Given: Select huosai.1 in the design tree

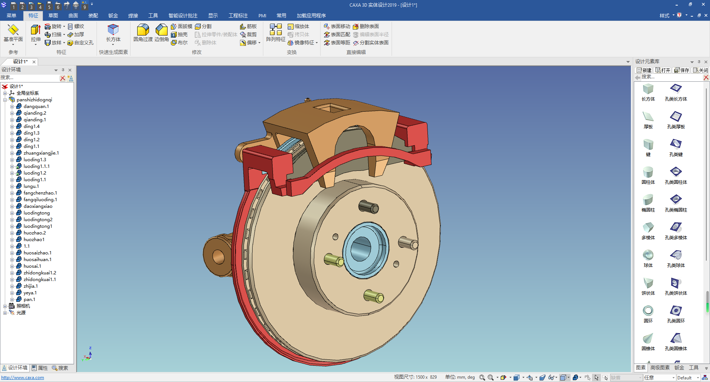Looking at the screenshot, I should pos(32,266).
